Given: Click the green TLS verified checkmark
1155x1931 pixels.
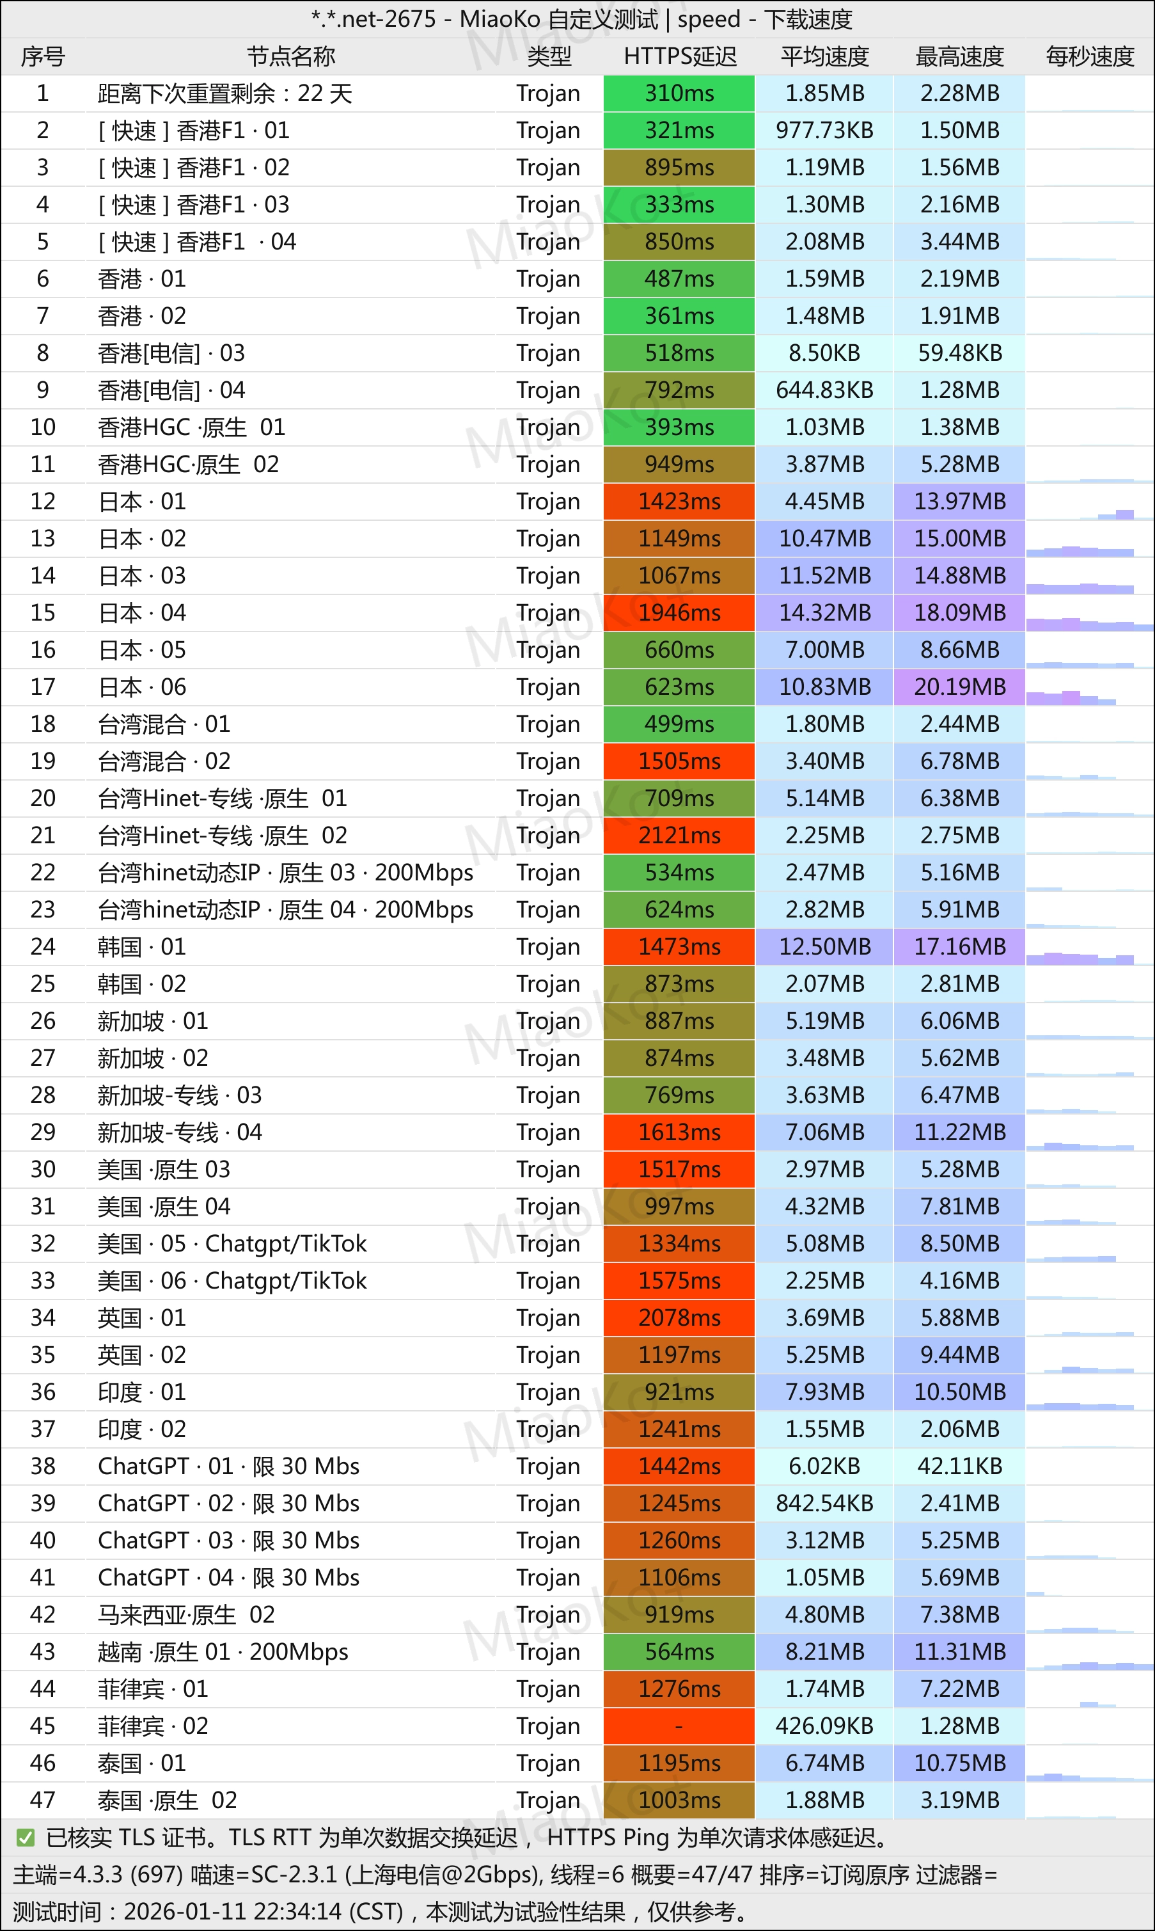Looking at the screenshot, I should [25, 1838].
